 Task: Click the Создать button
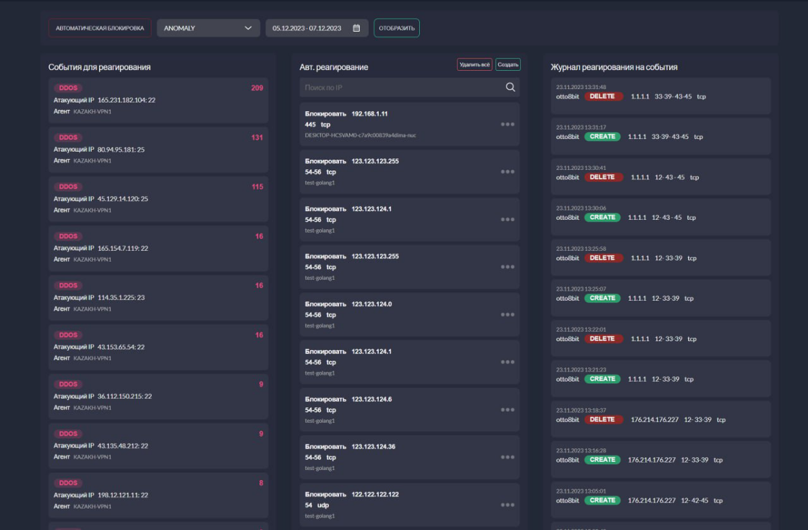click(508, 65)
